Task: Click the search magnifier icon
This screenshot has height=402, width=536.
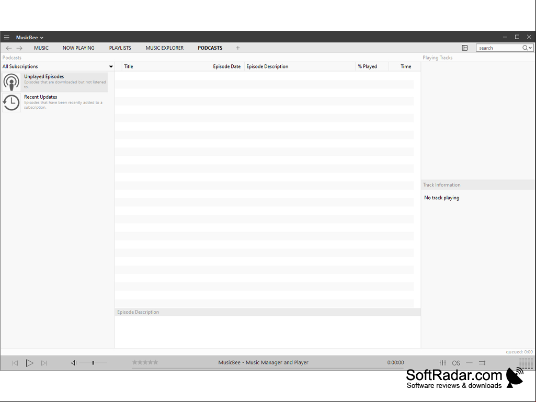Action: (524, 48)
